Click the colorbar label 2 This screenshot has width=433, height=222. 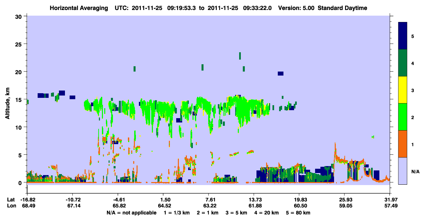point(413,117)
